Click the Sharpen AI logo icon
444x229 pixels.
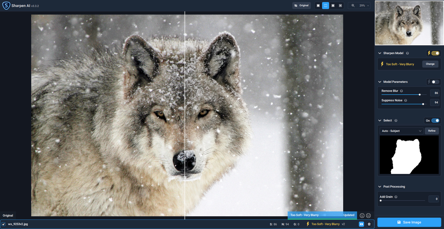pos(6,6)
